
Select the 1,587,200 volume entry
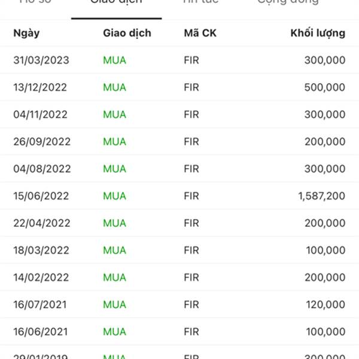322,196
